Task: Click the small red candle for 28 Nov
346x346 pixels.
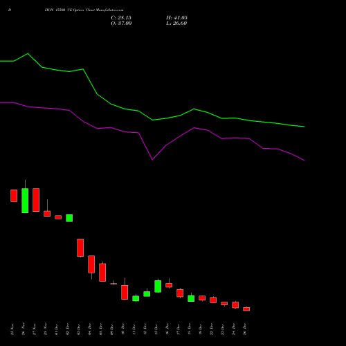Action: point(47,214)
